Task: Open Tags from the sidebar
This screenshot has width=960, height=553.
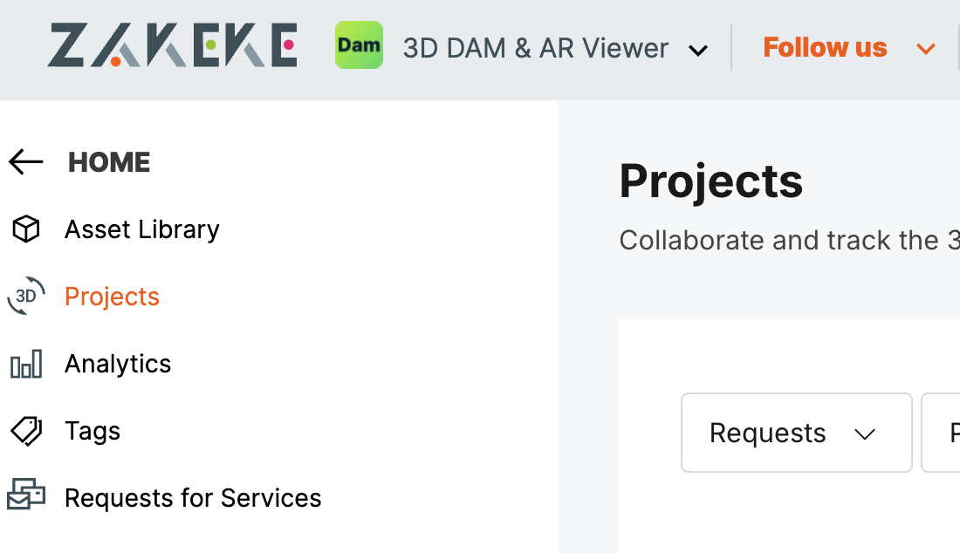Action: tap(93, 431)
